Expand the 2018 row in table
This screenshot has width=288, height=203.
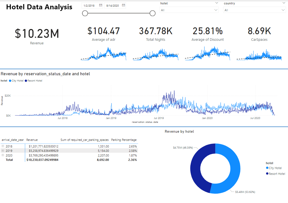click(x=3, y=146)
